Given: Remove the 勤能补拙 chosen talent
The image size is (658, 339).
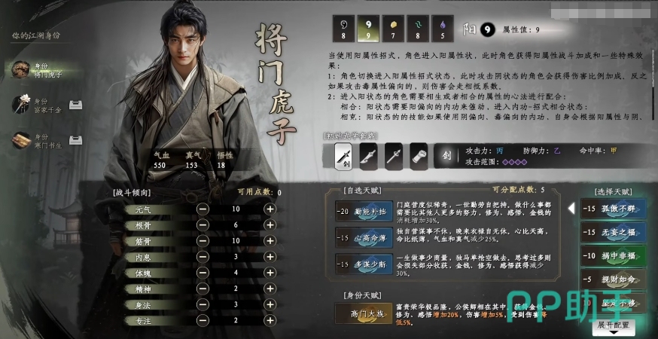Looking at the screenshot, I should pos(364,211).
